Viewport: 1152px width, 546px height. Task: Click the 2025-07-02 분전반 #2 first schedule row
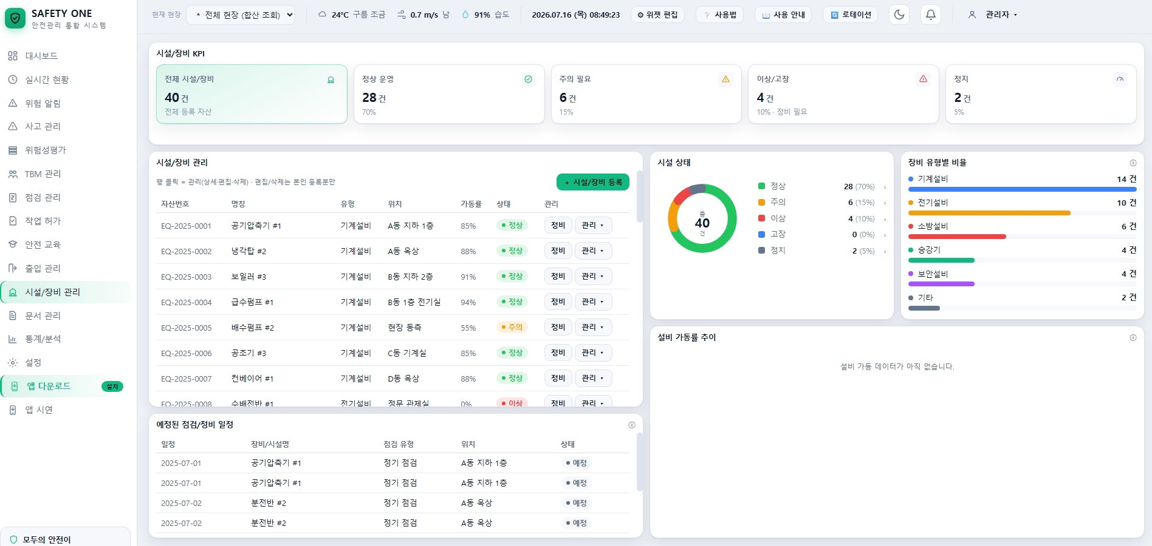point(393,503)
